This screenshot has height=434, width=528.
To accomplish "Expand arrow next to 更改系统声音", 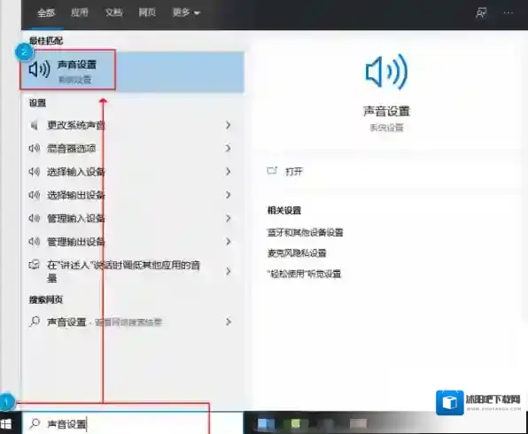I will point(229,125).
